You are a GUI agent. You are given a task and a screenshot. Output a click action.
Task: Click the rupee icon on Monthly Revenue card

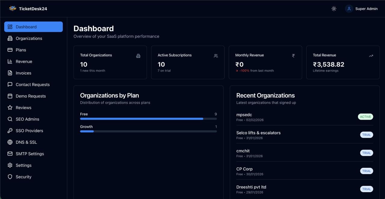pos(294,56)
